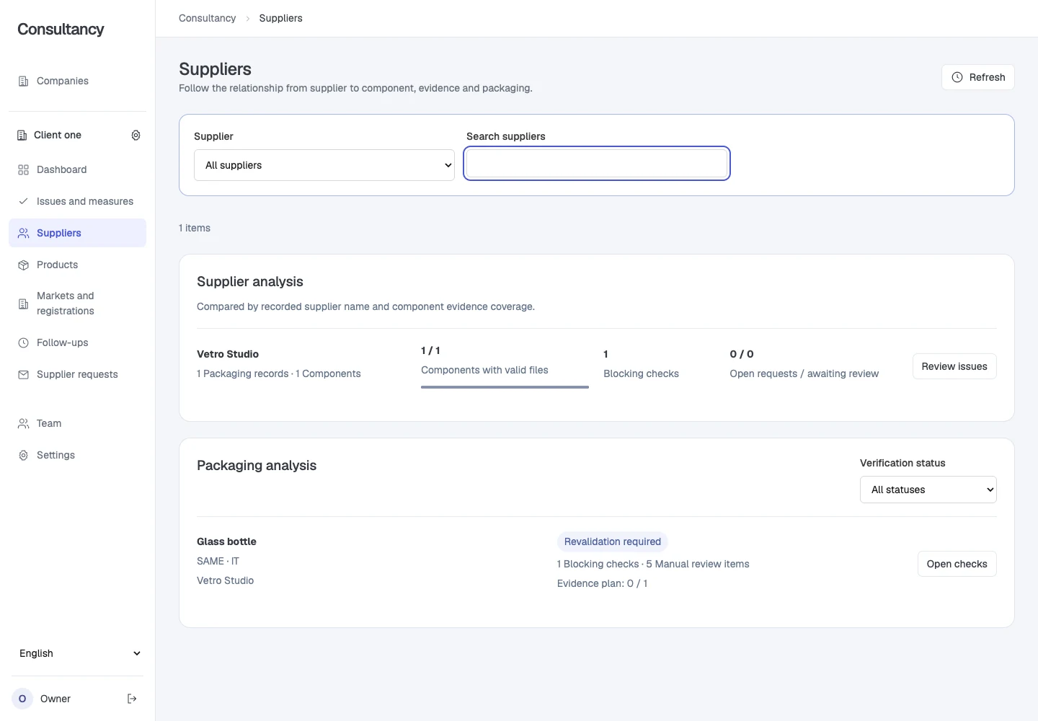Click the Companies building icon
This screenshot has height=721, width=1038.
[x=23, y=81]
